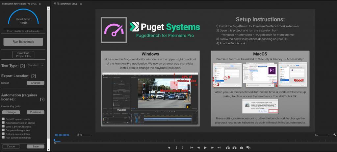The height and width of the screenshot is (152, 337).
Task: Enable Write CSV/JSON log file
Action: click(x=3, y=126)
